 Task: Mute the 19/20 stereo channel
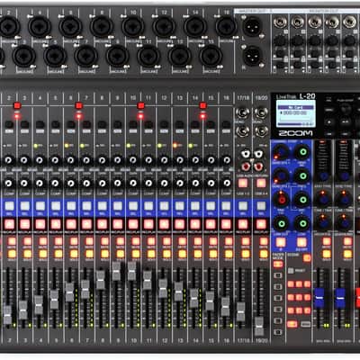click(x=264, y=241)
